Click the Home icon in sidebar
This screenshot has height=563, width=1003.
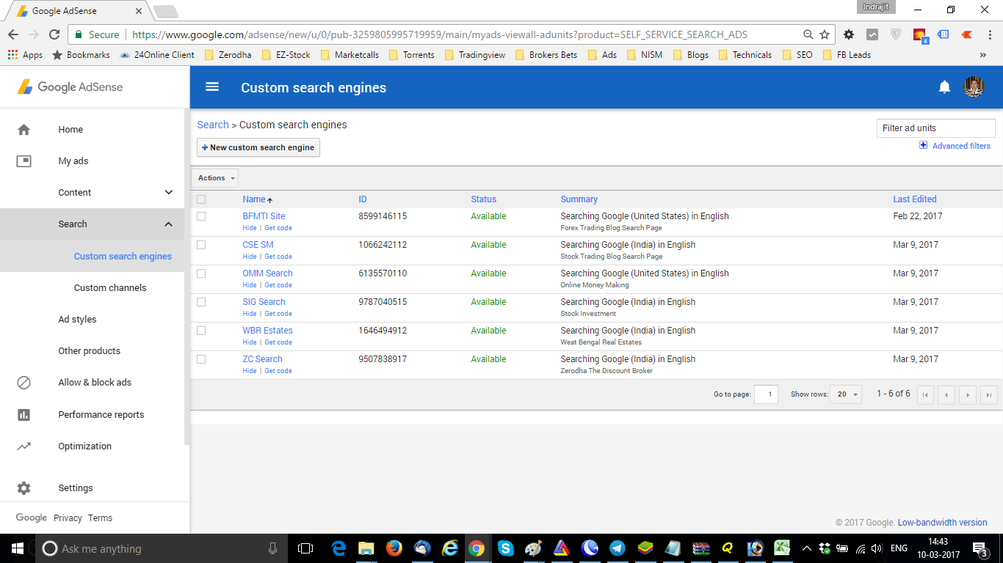23,130
